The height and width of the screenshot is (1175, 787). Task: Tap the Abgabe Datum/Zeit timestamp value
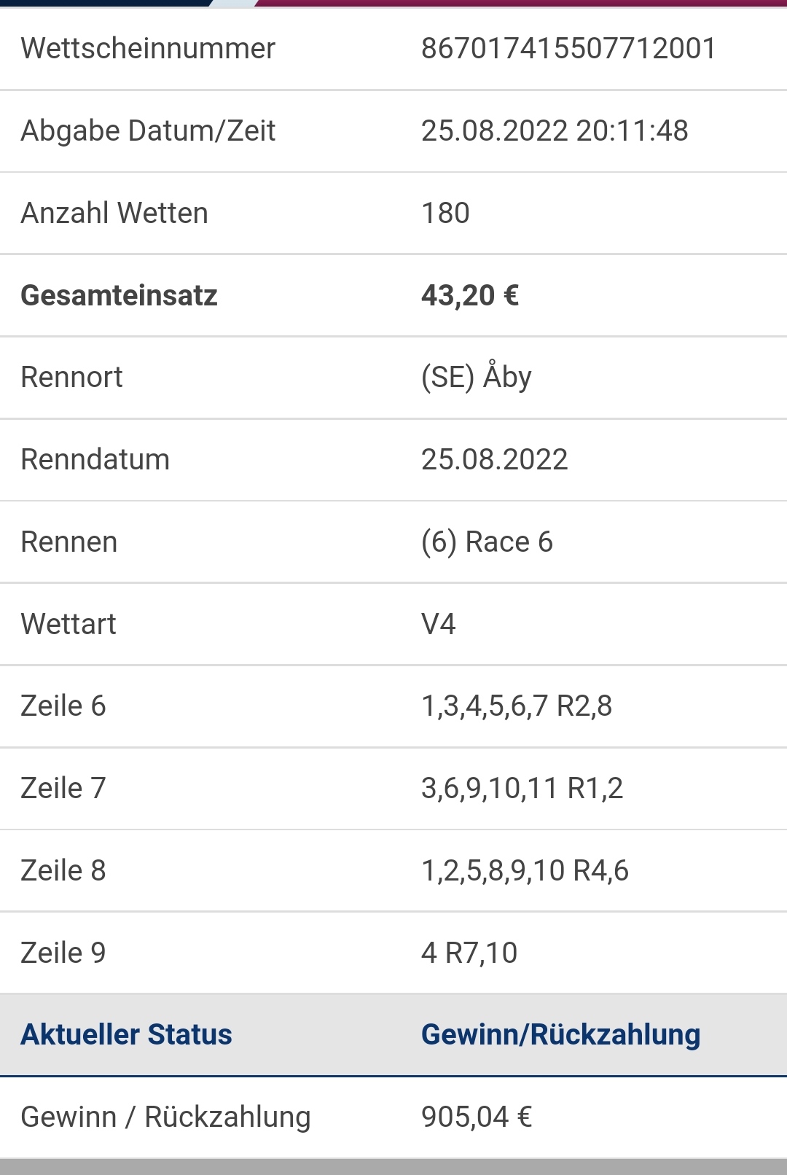tap(555, 131)
